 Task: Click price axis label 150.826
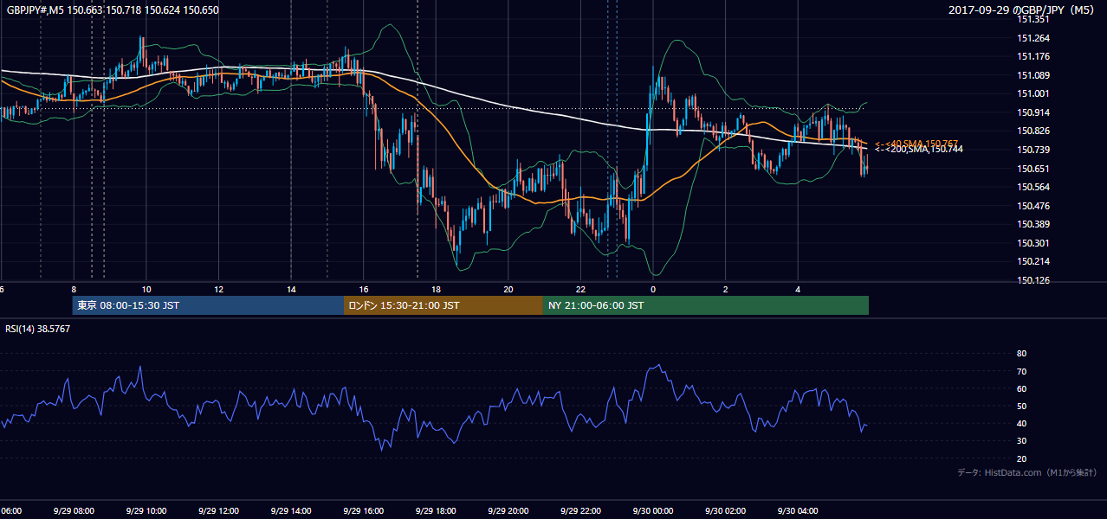tap(1034, 131)
